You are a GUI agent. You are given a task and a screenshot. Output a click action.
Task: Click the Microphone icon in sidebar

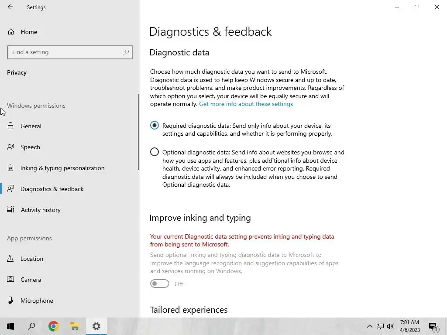point(10,300)
